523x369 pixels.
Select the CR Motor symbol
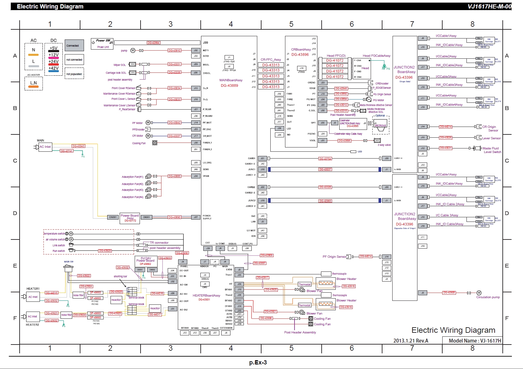(148, 136)
